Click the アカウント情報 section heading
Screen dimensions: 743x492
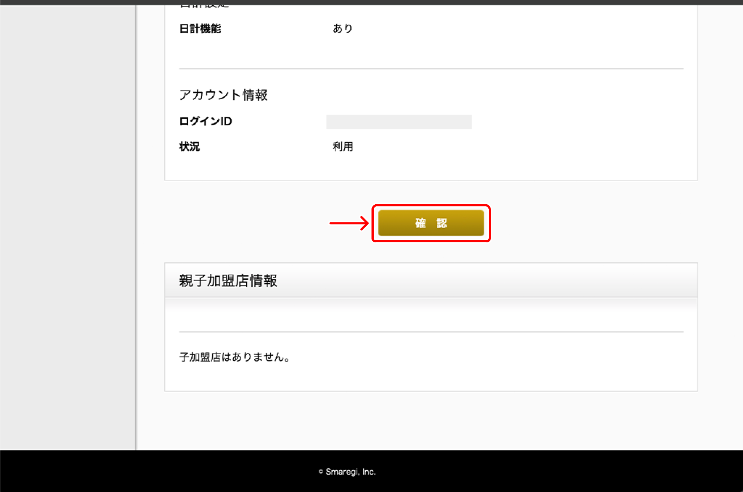coord(223,95)
